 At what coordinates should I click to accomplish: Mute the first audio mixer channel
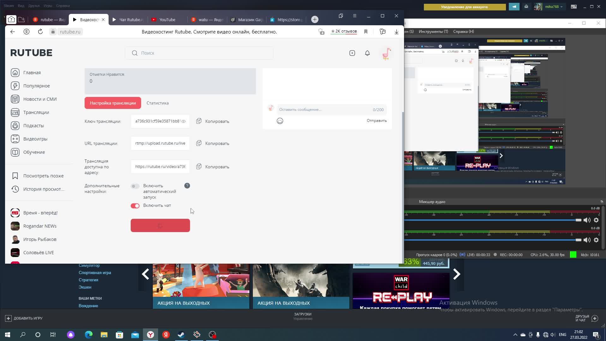587,220
